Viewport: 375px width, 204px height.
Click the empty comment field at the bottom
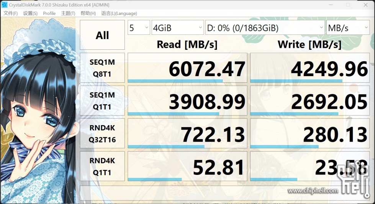[225, 193]
